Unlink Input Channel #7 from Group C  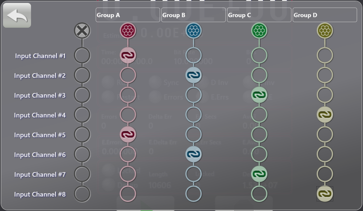coord(259,174)
